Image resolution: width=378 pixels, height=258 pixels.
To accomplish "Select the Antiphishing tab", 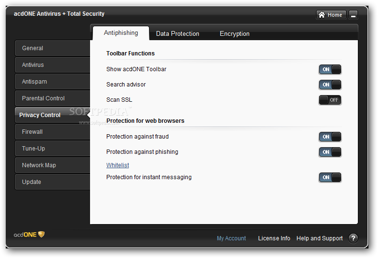I will [x=121, y=33].
